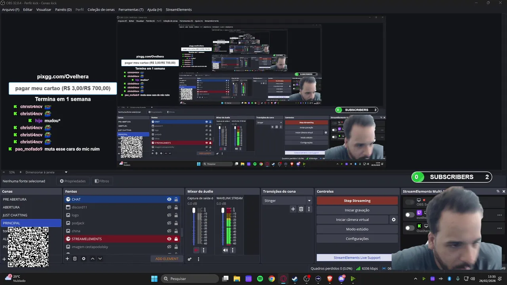Lock toggle for the podjack source
The height and width of the screenshot is (285, 507).
point(176,223)
